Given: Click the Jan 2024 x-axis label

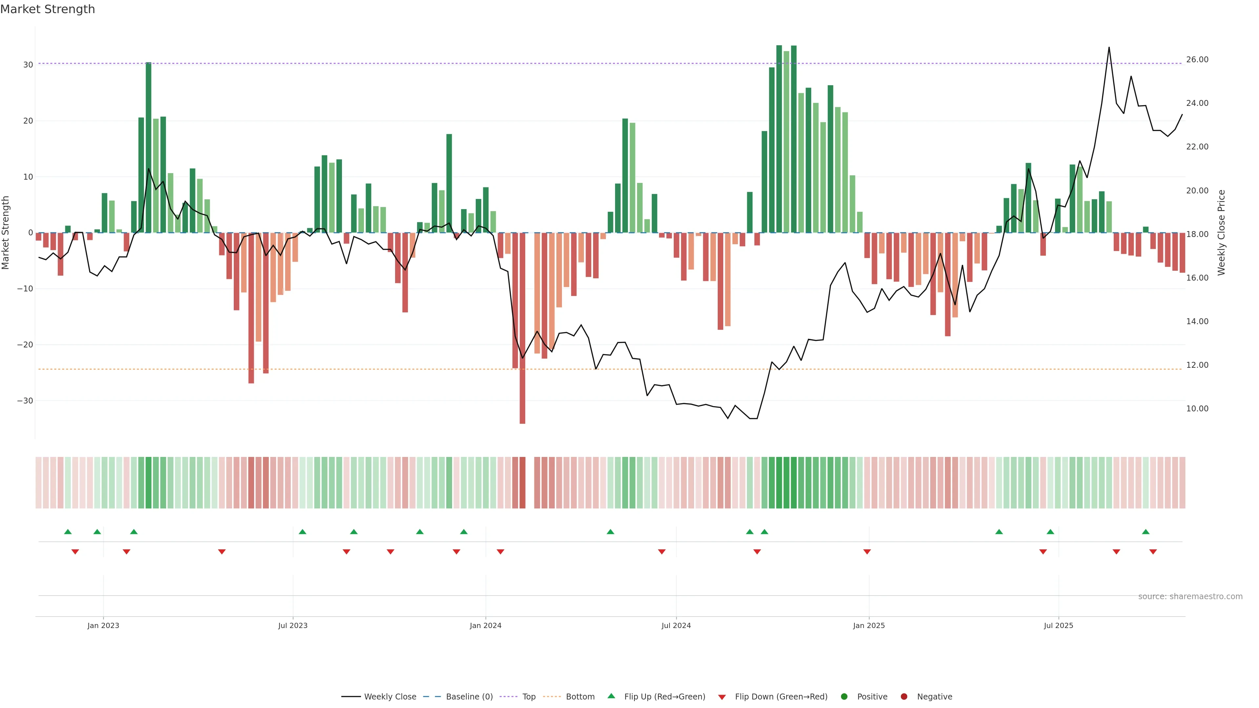Looking at the screenshot, I should pos(485,625).
